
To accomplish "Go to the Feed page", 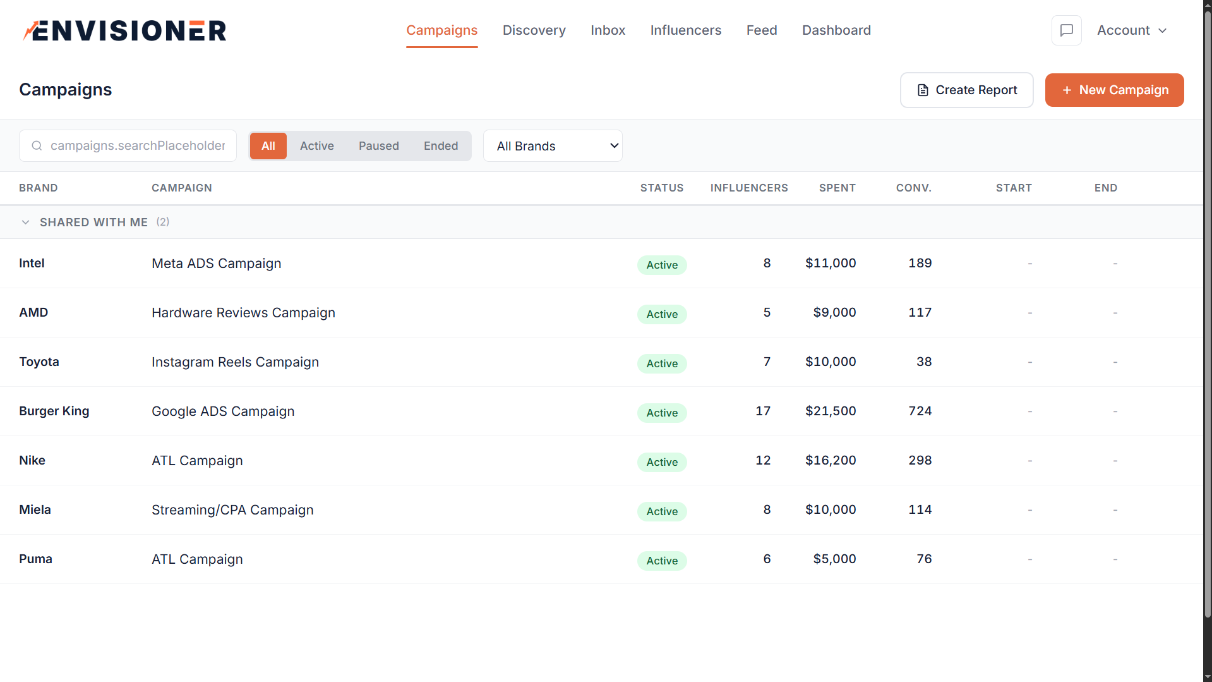I will [x=761, y=30].
